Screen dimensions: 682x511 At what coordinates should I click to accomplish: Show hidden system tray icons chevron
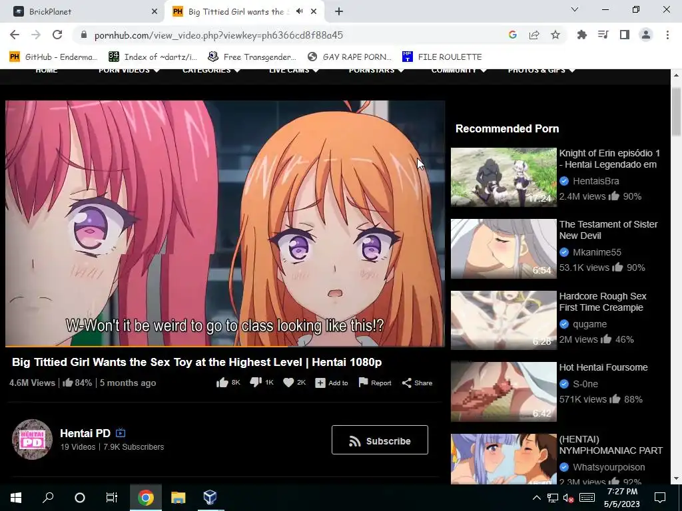[x=537, y=498]
